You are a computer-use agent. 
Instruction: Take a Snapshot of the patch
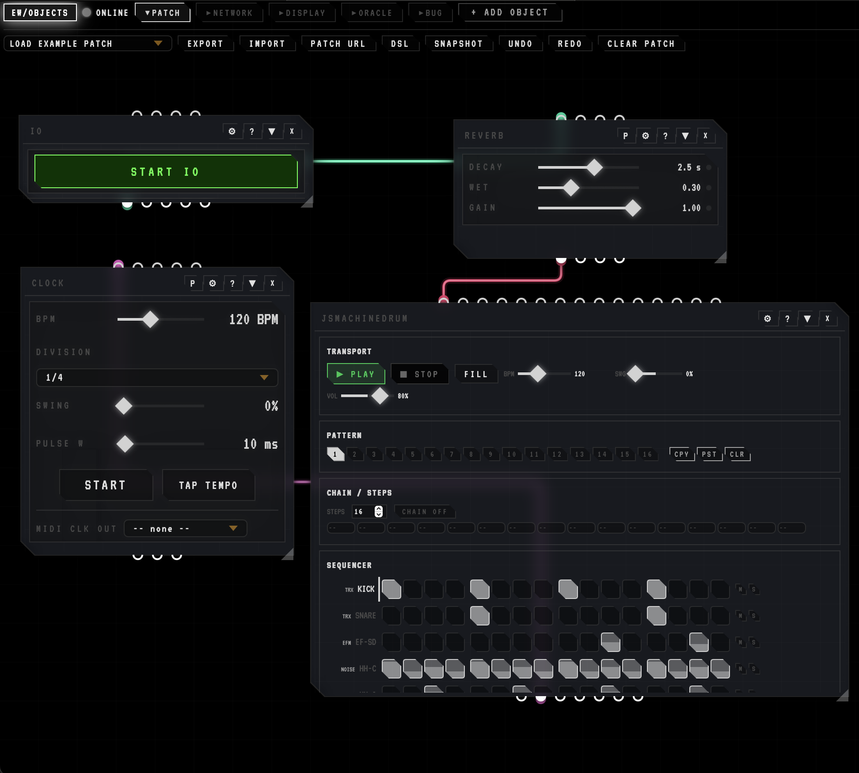pos(459,44)
